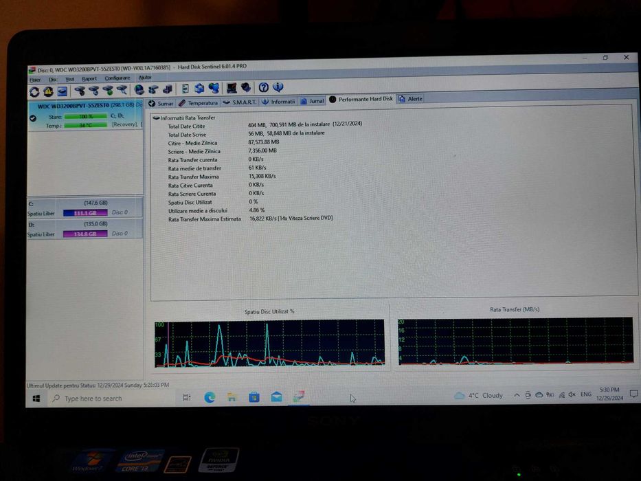
Task: Open Ajutor menu
Action: tap(145, 77)
